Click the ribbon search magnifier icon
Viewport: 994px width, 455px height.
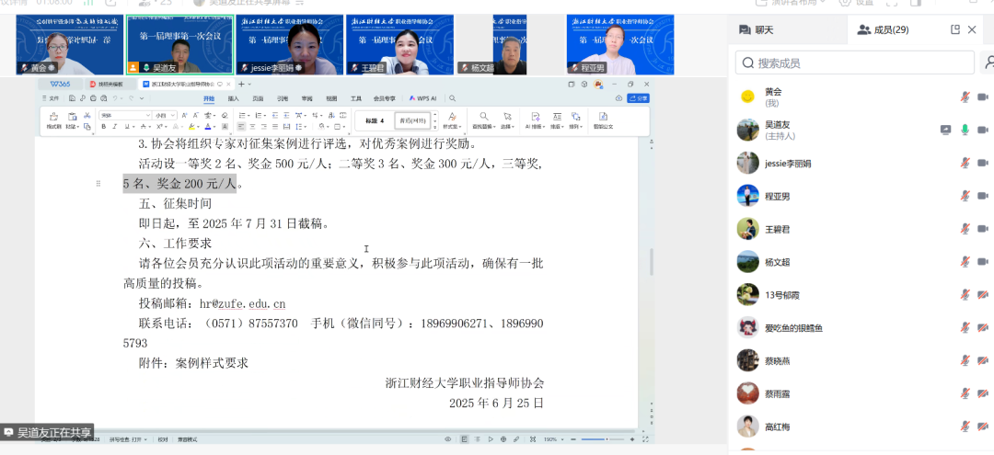(452, 98)
